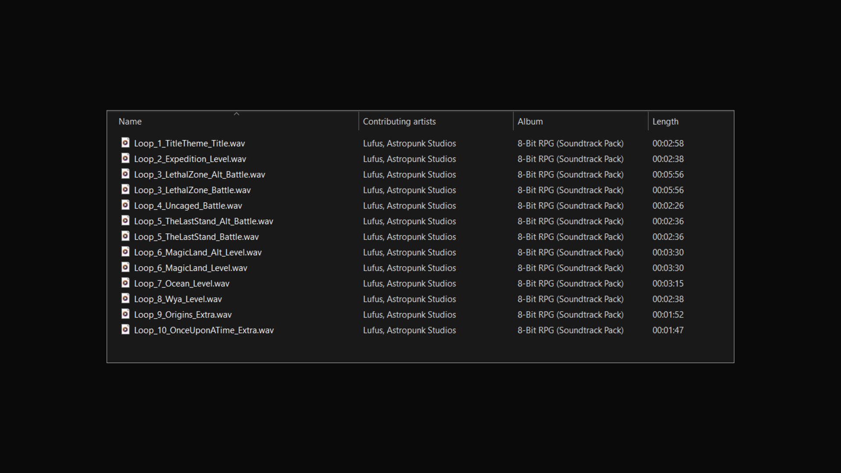The width and height of the screenshot is (841, 473).
Task: Select the Loop_6_MagicLand_Alt_Level.wav file name
Action: 198,253
